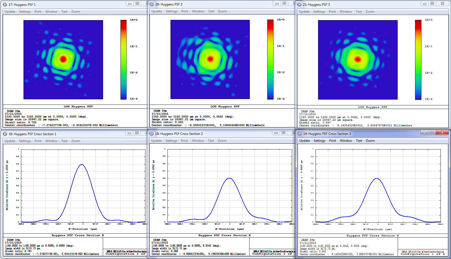Screen dimensions: 451x259
Task: Click the color scale bar in PSF 1
Action: click(124, 60)
